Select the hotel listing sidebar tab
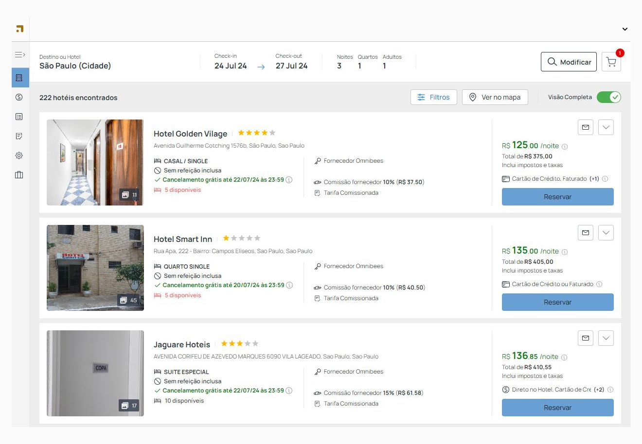 coord(19,78)
